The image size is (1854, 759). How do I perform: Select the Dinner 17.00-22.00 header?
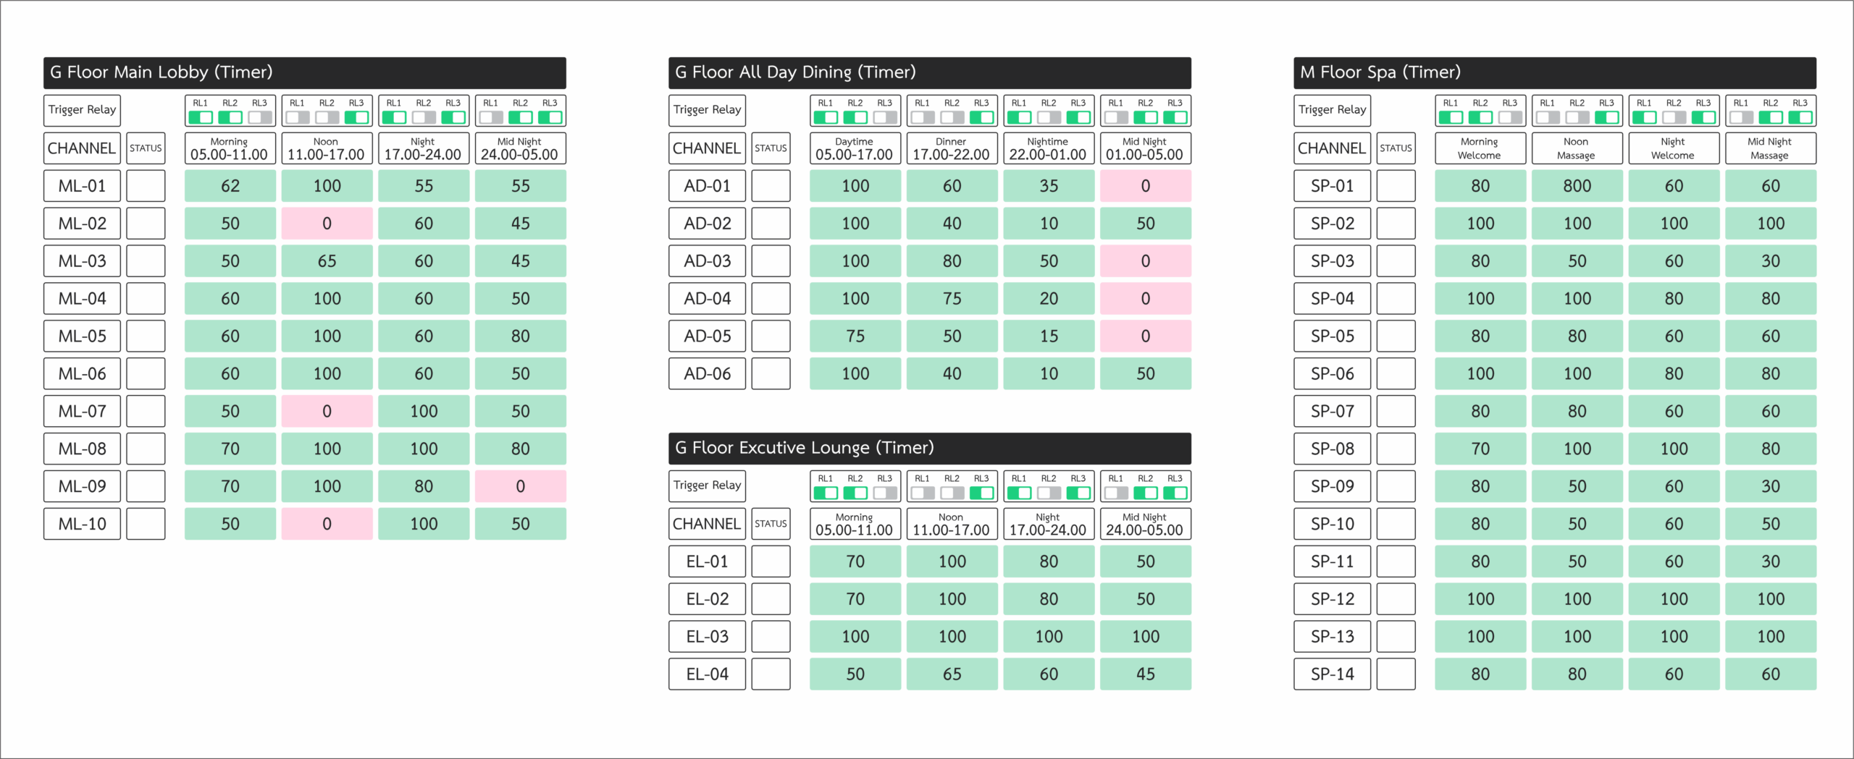tap(952, 148)
